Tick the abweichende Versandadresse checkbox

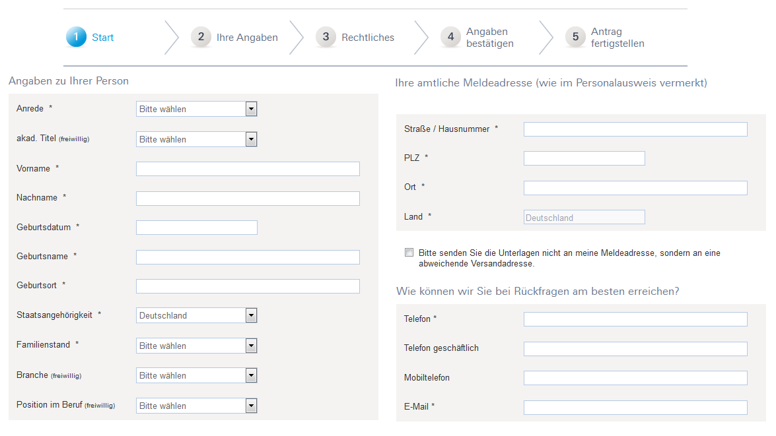[409, 253]
